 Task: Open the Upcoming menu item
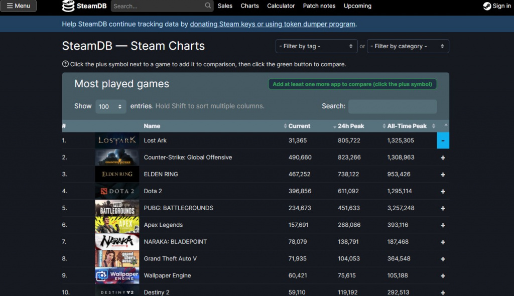[x=357, y=6]
